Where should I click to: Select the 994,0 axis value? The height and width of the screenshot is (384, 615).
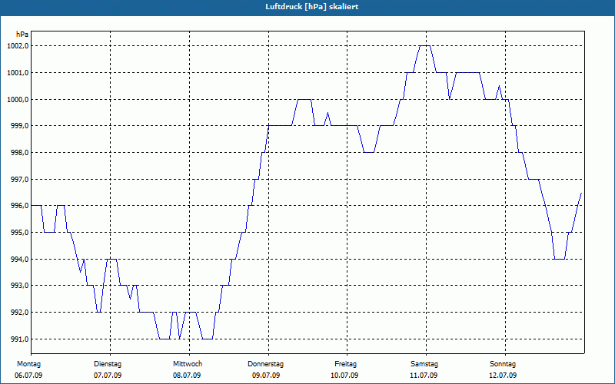point(19,259)
